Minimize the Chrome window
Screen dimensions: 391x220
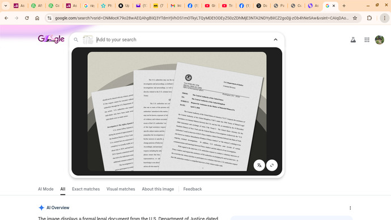tap(368, 6)
